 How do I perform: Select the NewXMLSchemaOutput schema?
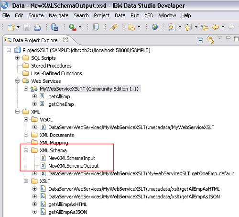point(74,166)
